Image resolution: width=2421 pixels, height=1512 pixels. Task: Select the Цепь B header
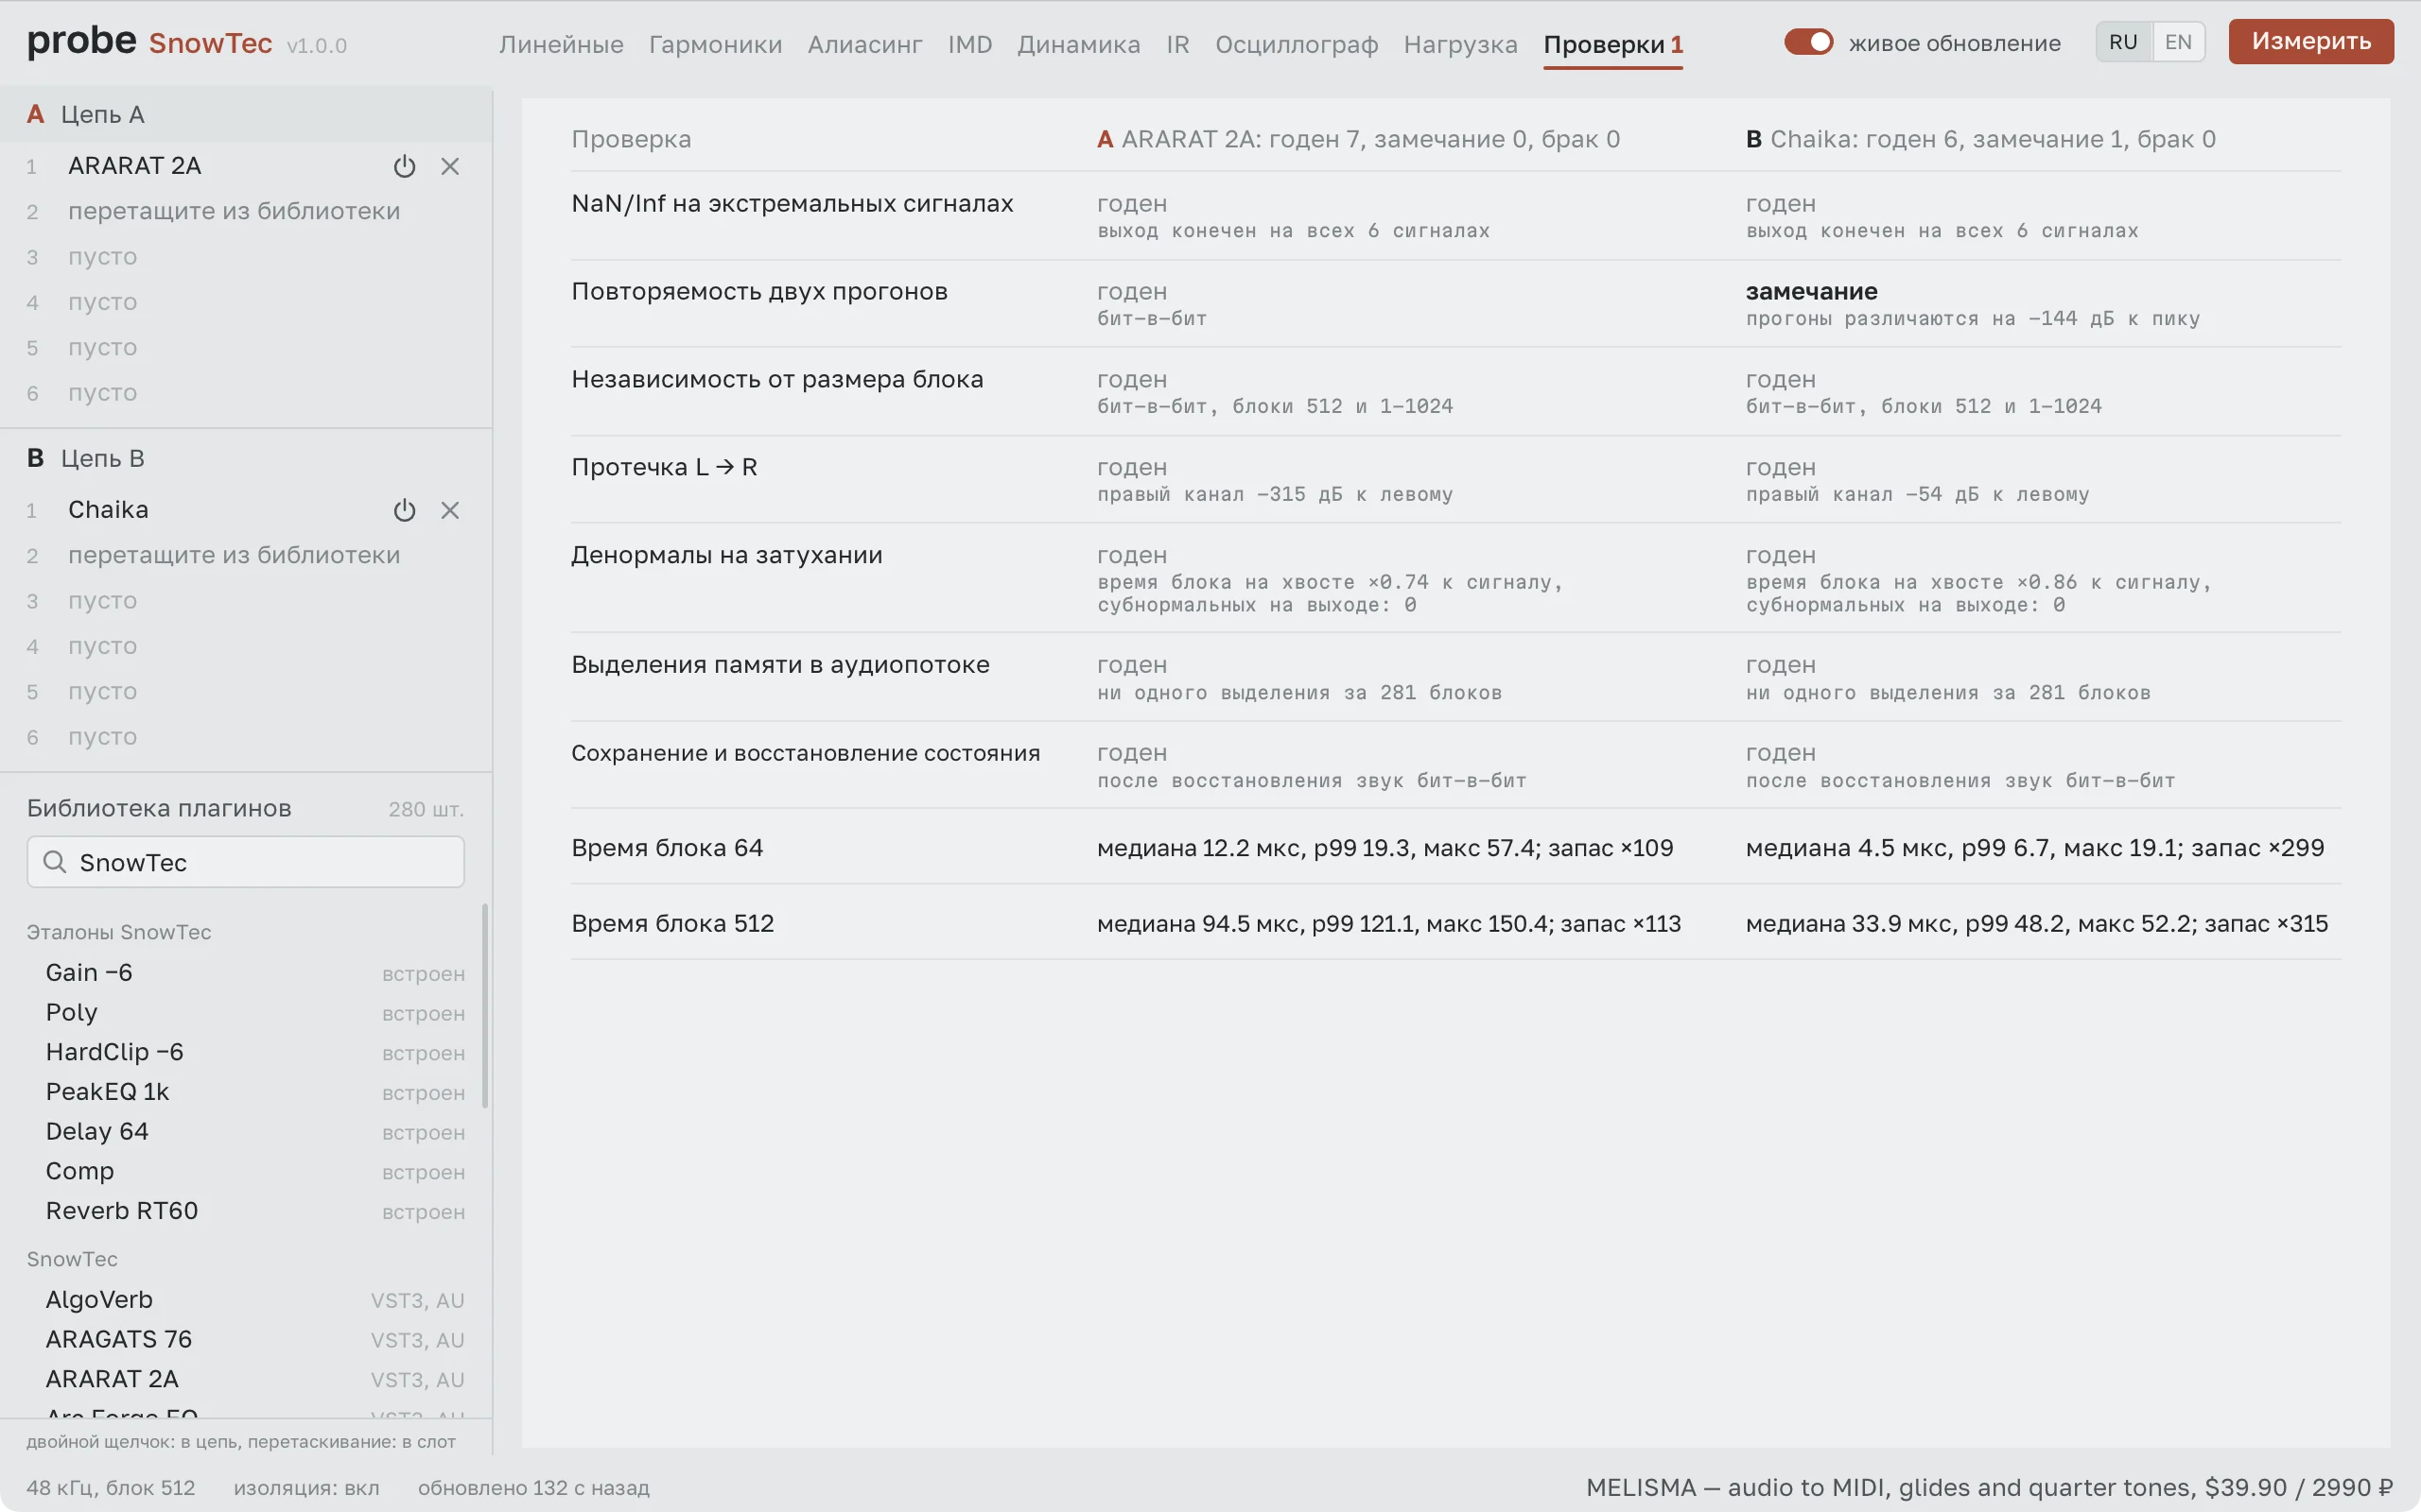[245, 458]
